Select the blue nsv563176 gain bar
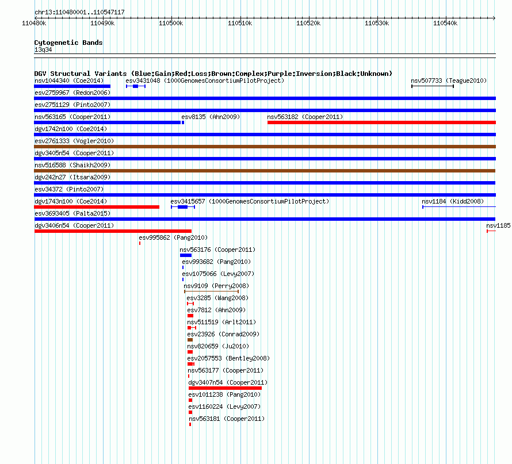 click(x=186, y=255)
